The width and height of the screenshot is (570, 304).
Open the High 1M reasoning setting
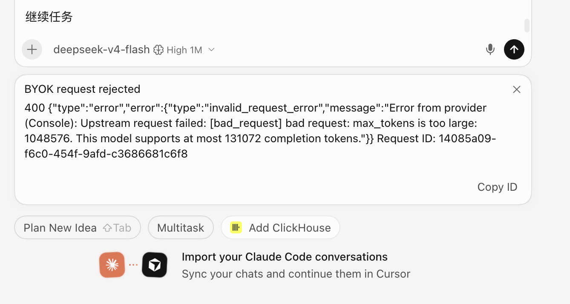coord(184,50)
